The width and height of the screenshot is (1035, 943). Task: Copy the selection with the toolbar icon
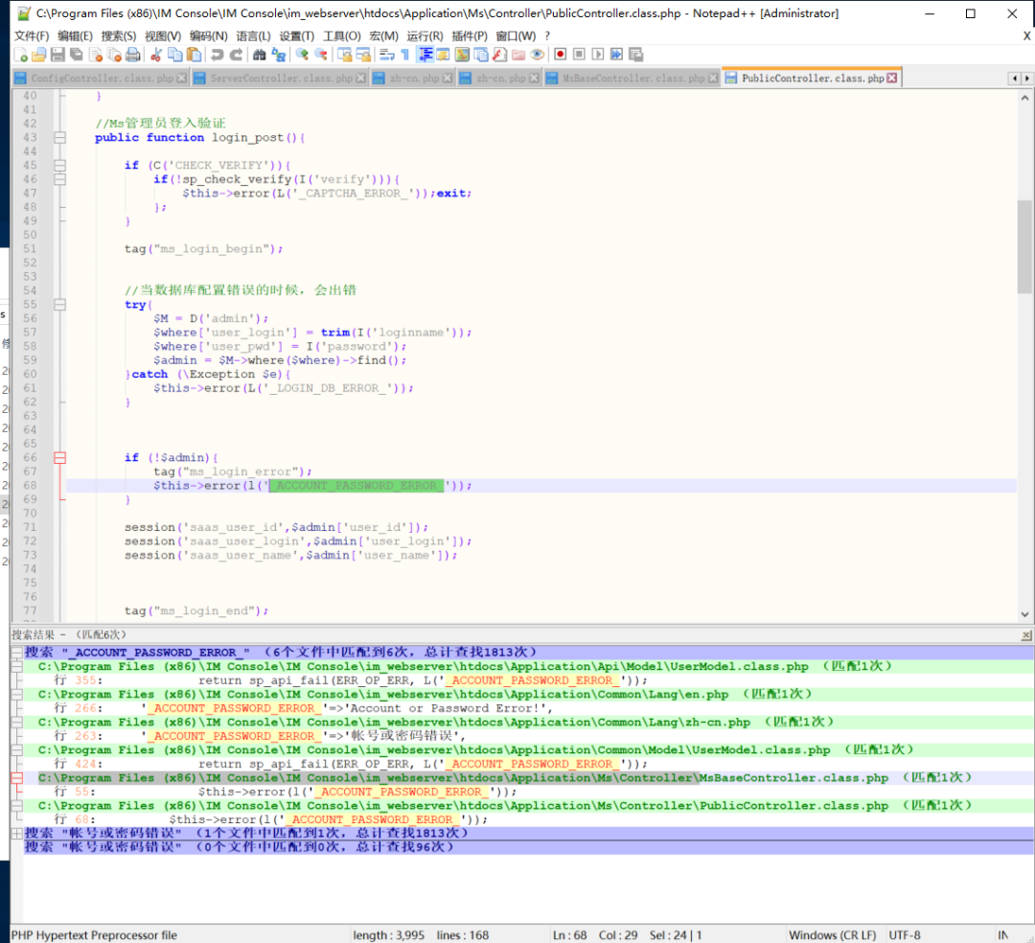pos(175,55)
